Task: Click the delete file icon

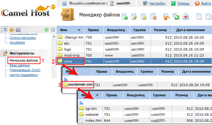Action: click(153, 17)
